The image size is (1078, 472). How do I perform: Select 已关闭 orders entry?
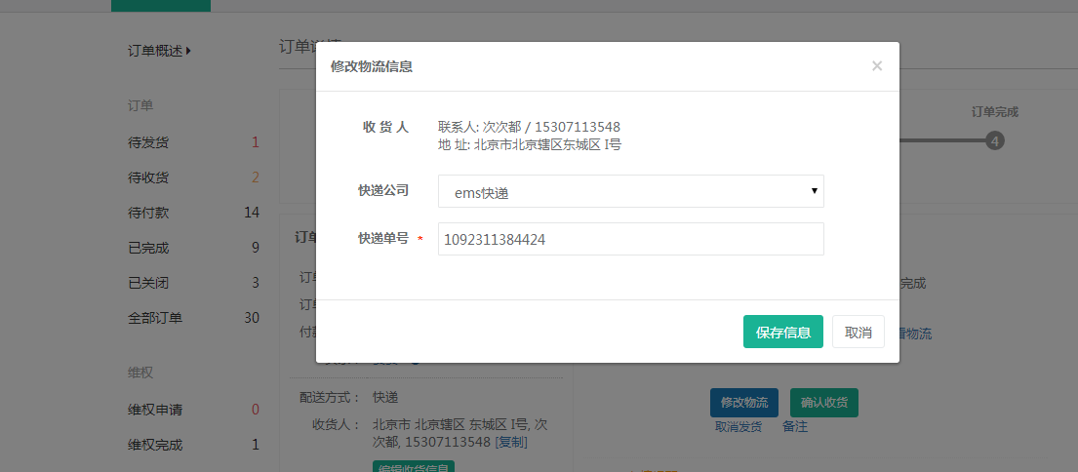(x=148, y=283)
